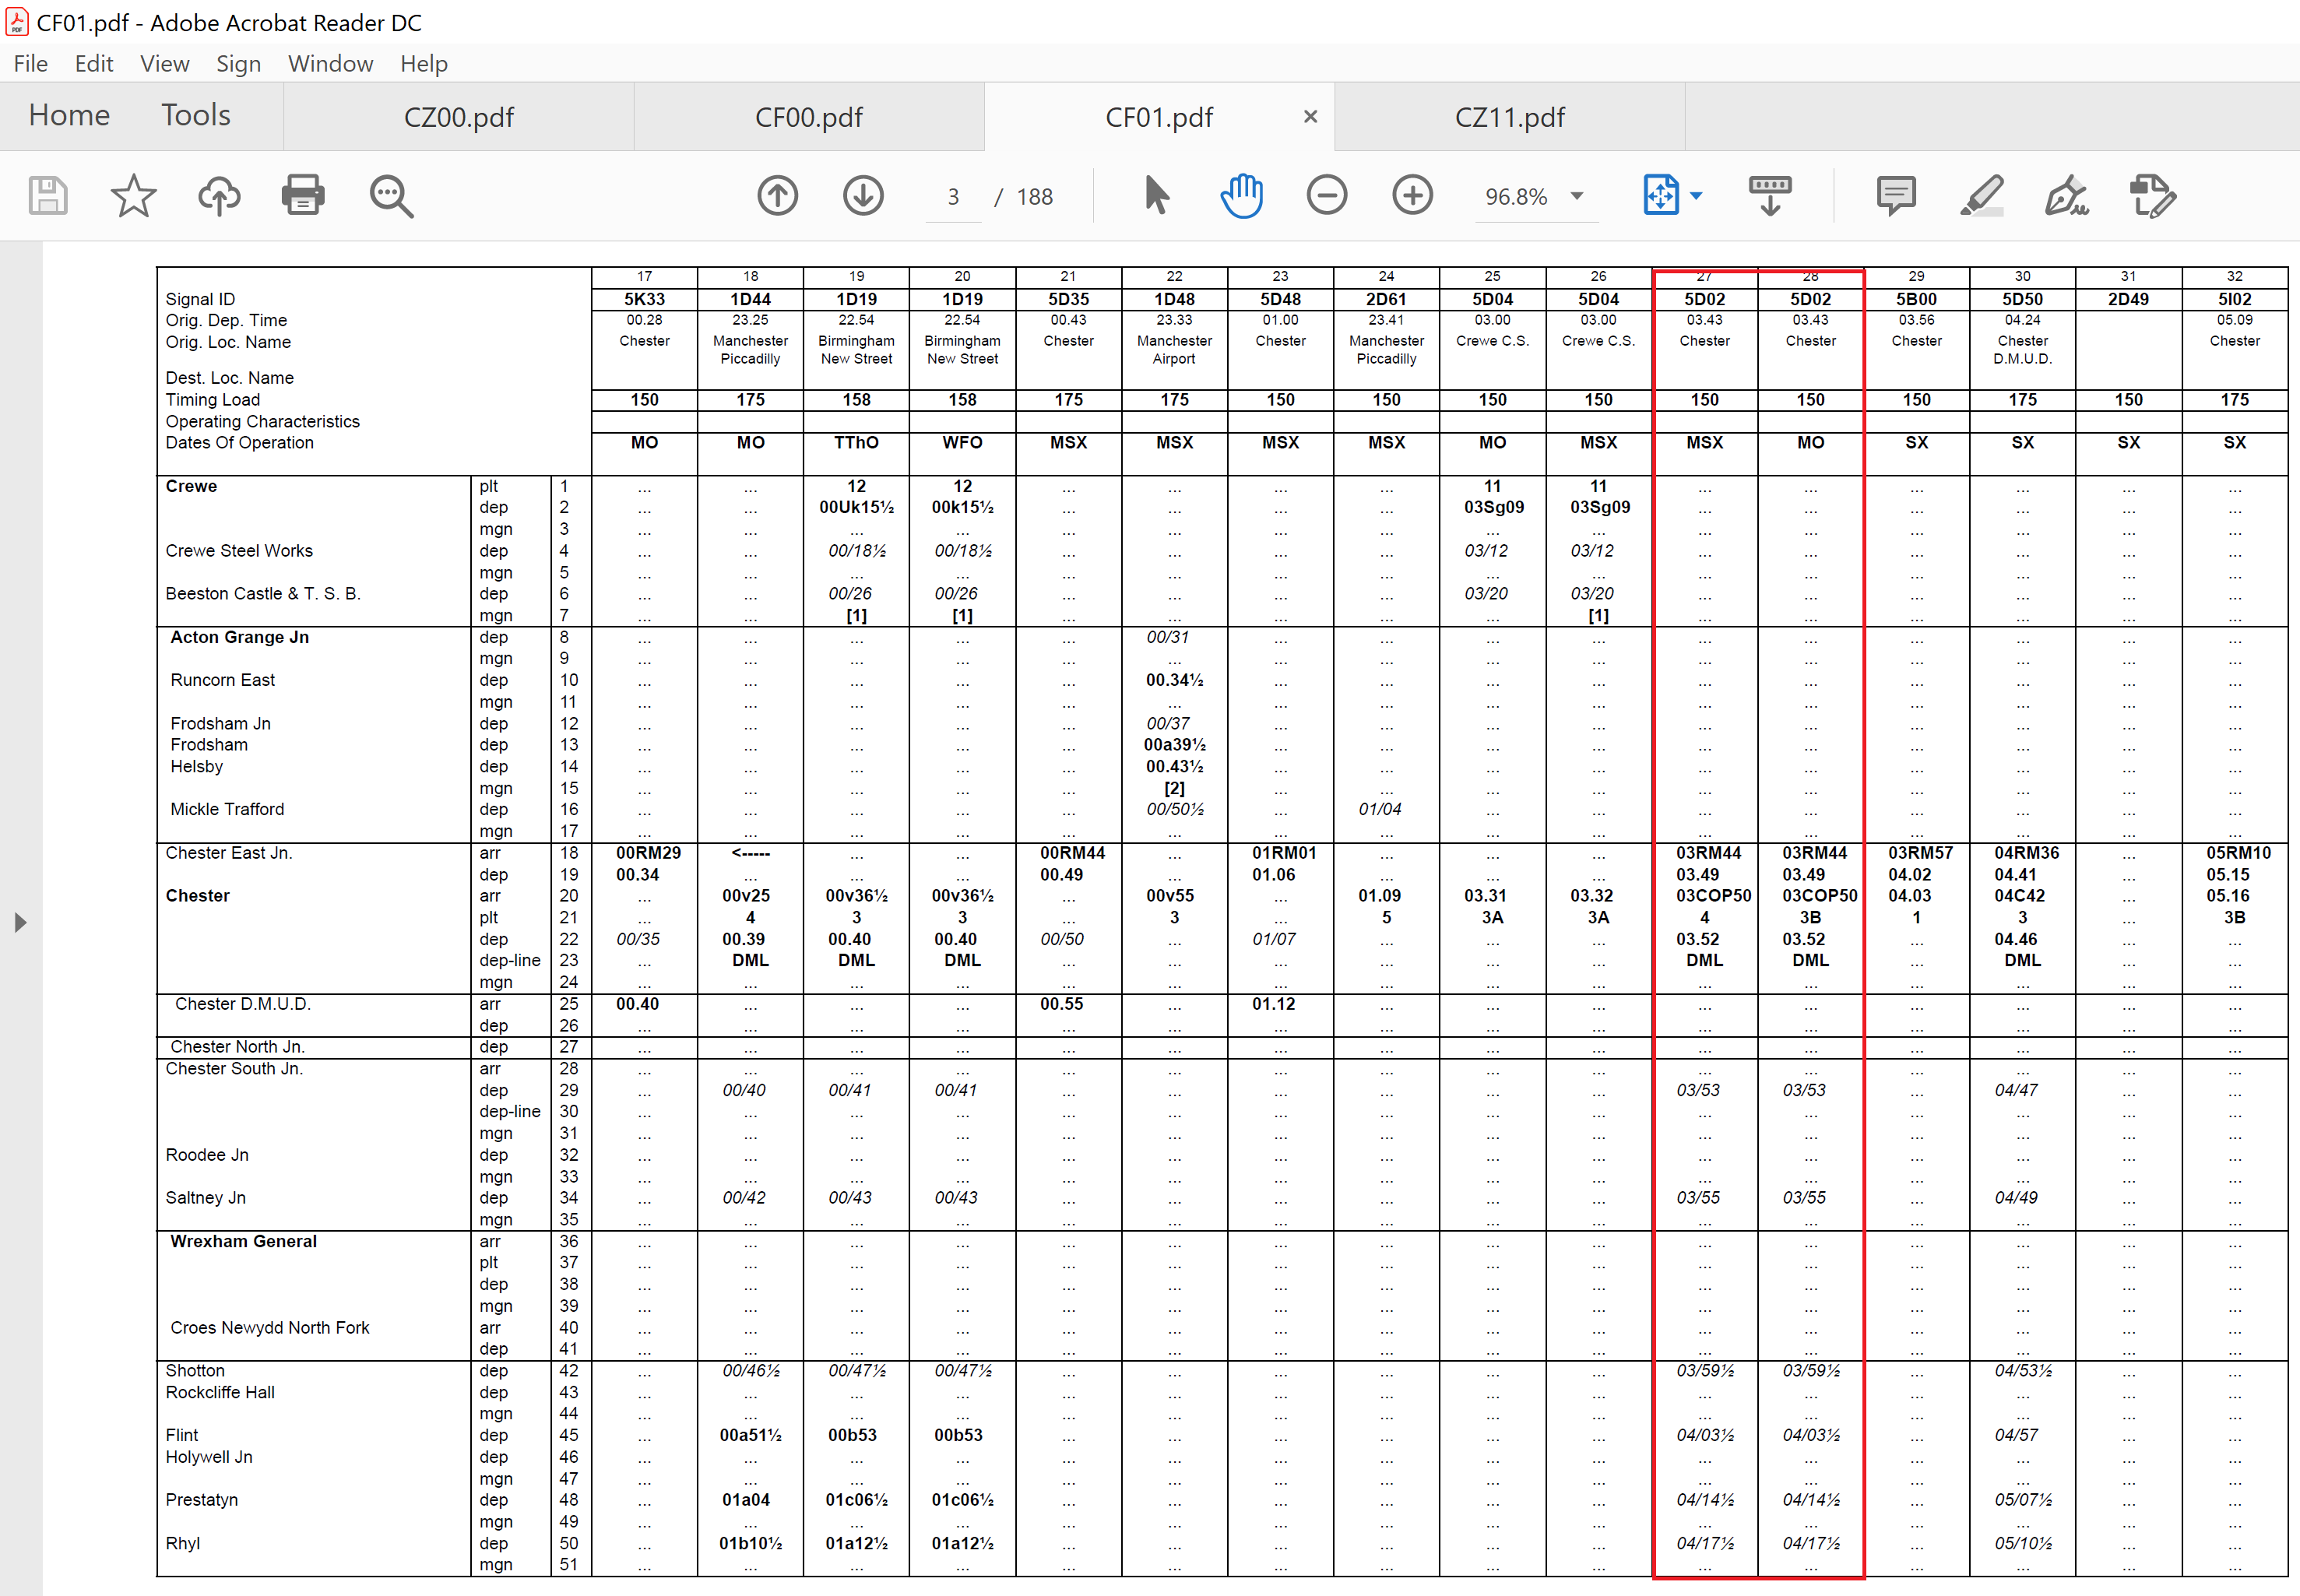Screen dimensions: 2300x1596
Task: Click the 2D49 signal ID header
Action: [2129, 299]
